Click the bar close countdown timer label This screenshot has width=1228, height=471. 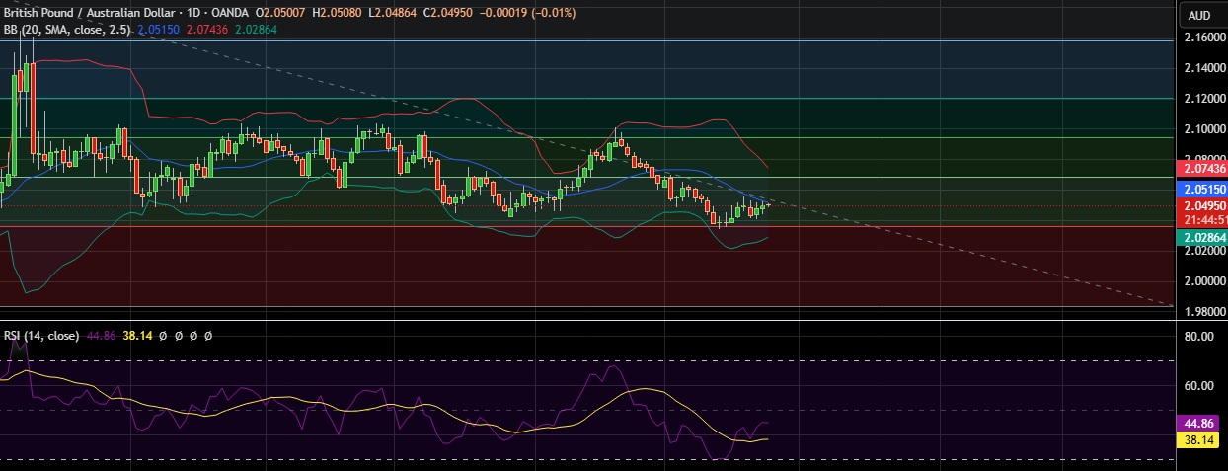pos(1203,219)
